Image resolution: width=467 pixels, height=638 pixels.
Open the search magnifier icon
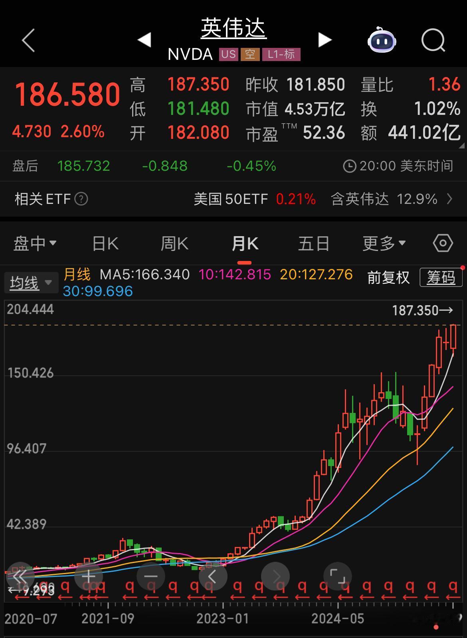click(433, 40)
